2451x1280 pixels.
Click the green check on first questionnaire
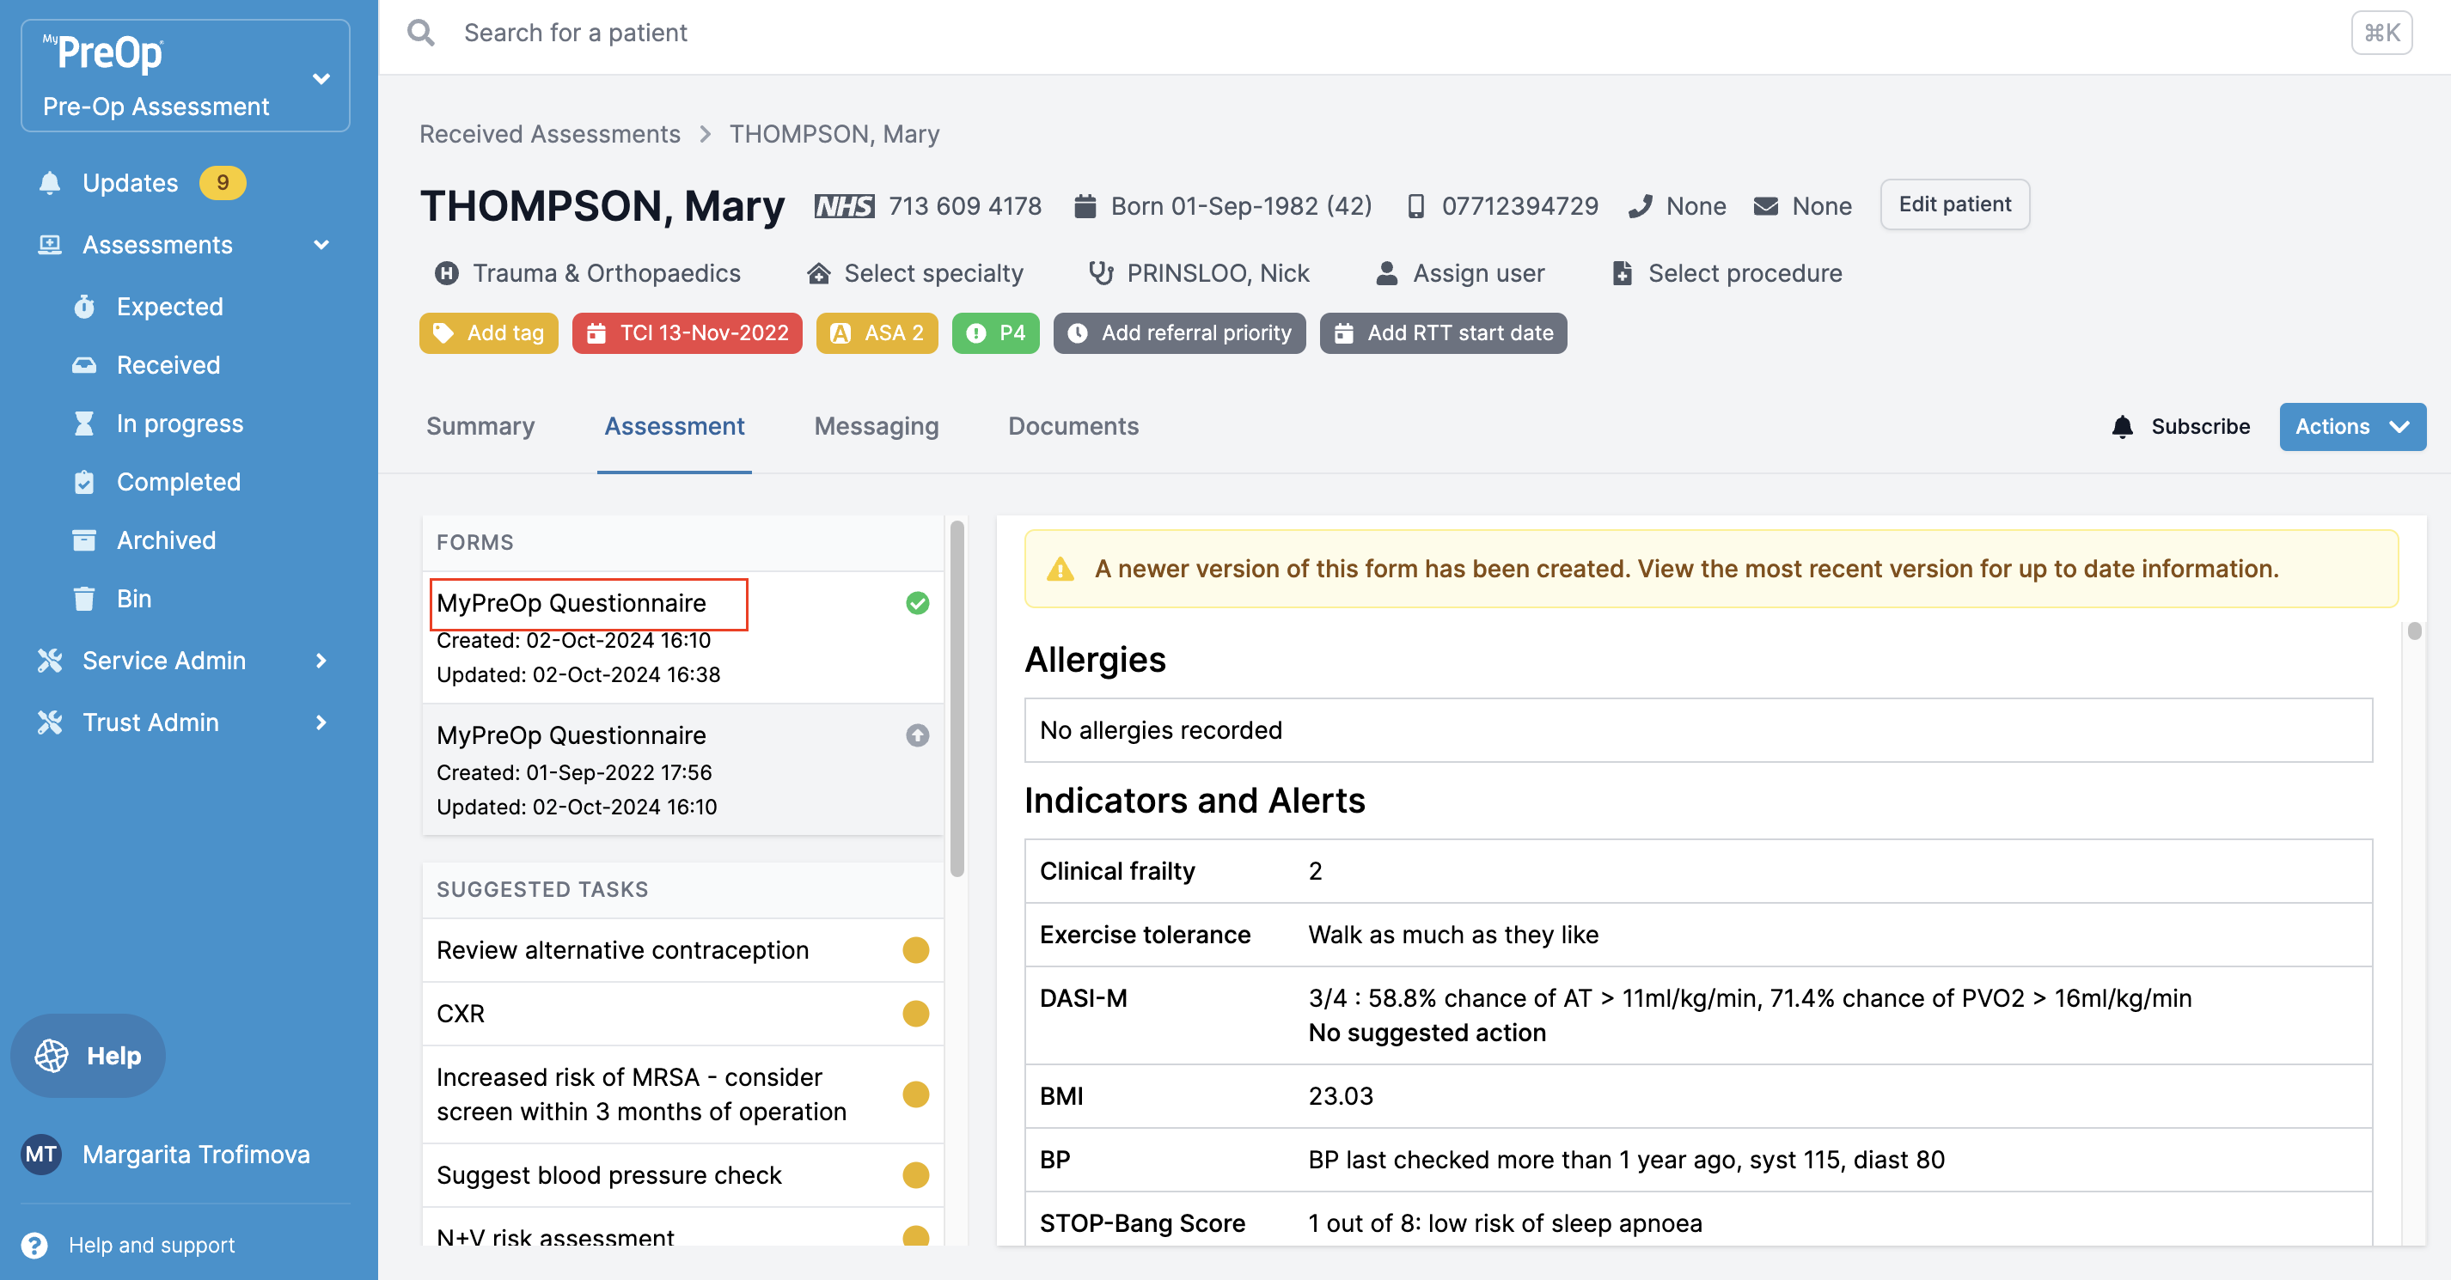916,603
